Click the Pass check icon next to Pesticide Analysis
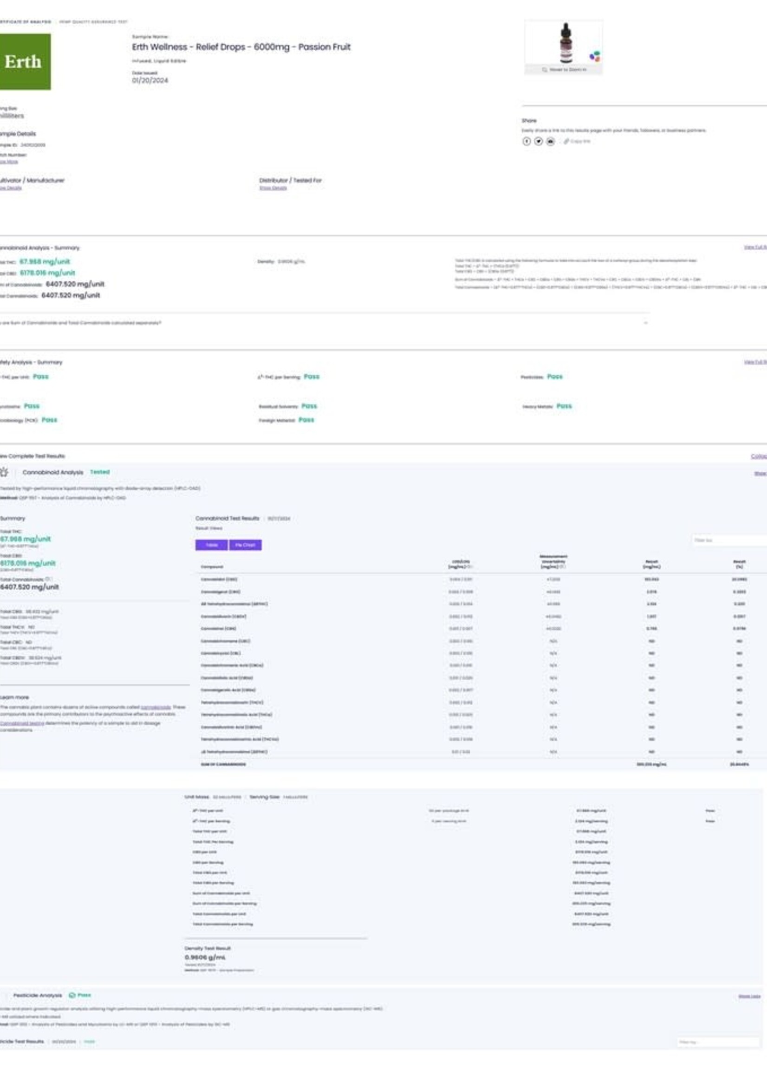Image resolution: width=767 pixels, height=1074 pixels. [72, 995]
